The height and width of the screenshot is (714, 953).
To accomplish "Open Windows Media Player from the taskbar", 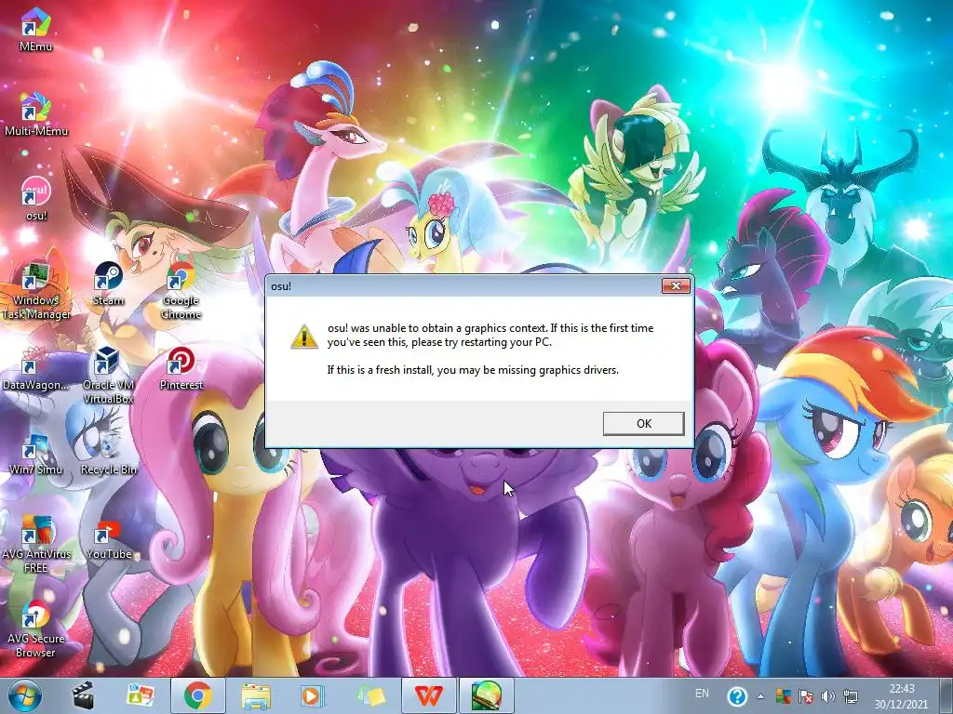I will [313, 695].
